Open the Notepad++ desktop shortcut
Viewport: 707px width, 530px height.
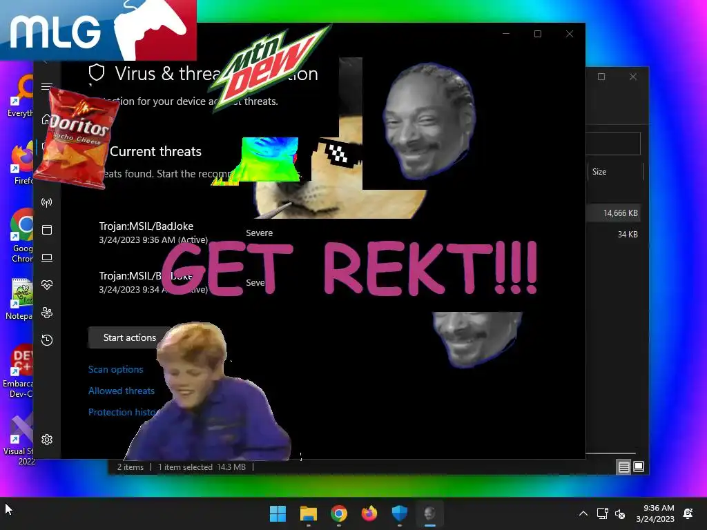click(20, 300)
